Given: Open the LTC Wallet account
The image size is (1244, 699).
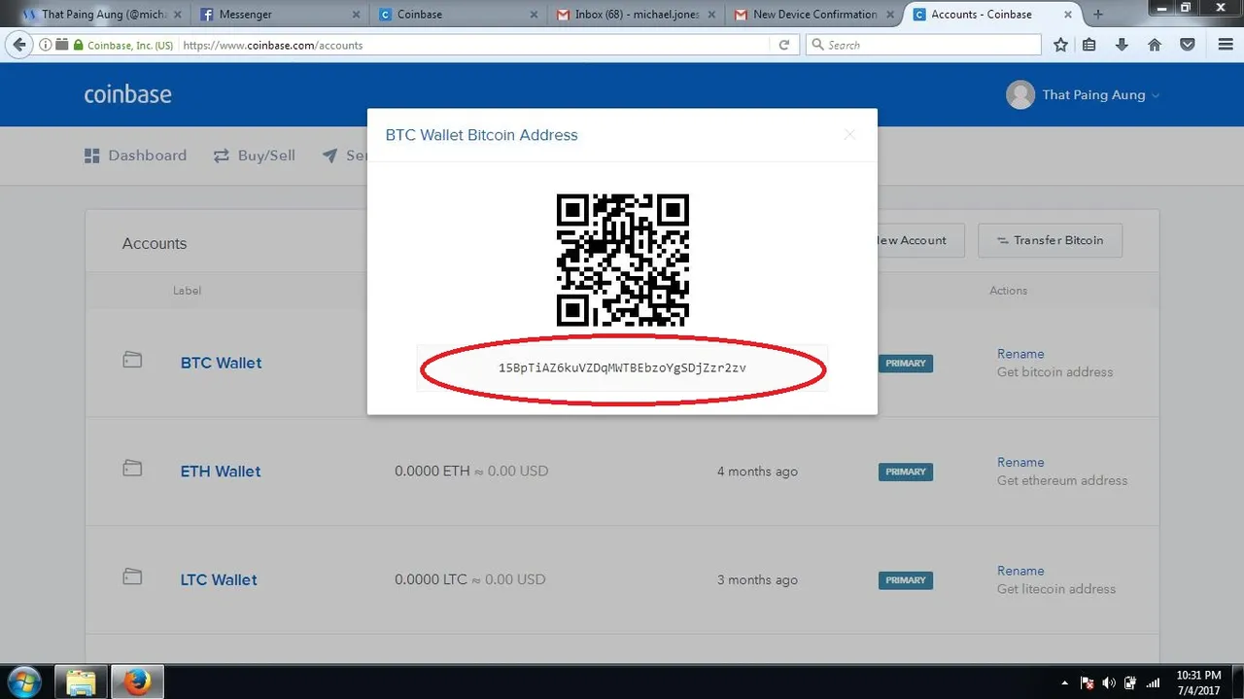Looking at the screenshot, I should tap(219, 579).
